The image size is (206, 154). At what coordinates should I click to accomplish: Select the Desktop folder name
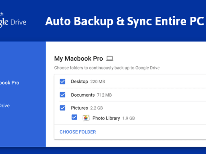pyautogui.click(x=79, y=81)
